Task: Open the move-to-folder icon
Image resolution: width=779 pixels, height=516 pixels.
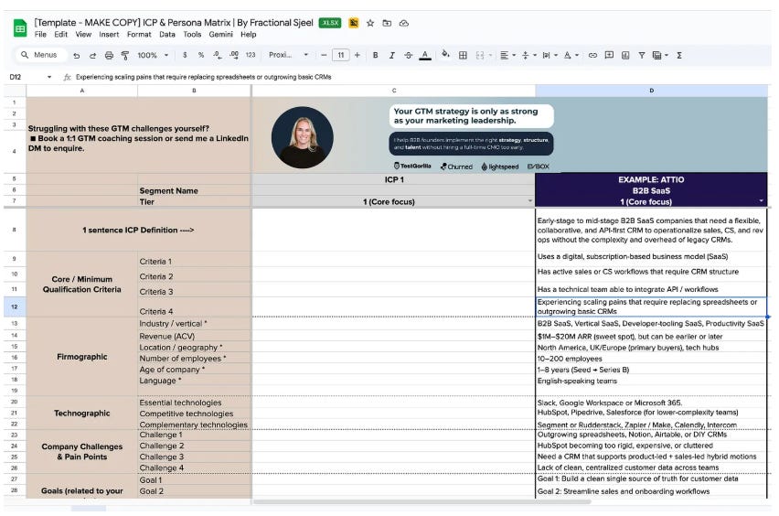Action: pyautogui.click(x=387, y=23)
